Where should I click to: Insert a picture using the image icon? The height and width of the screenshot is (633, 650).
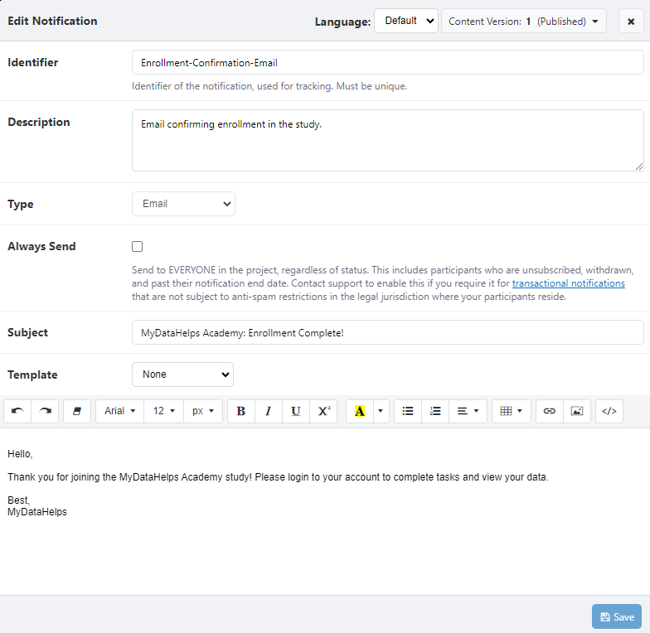click(x=577, y=411)
